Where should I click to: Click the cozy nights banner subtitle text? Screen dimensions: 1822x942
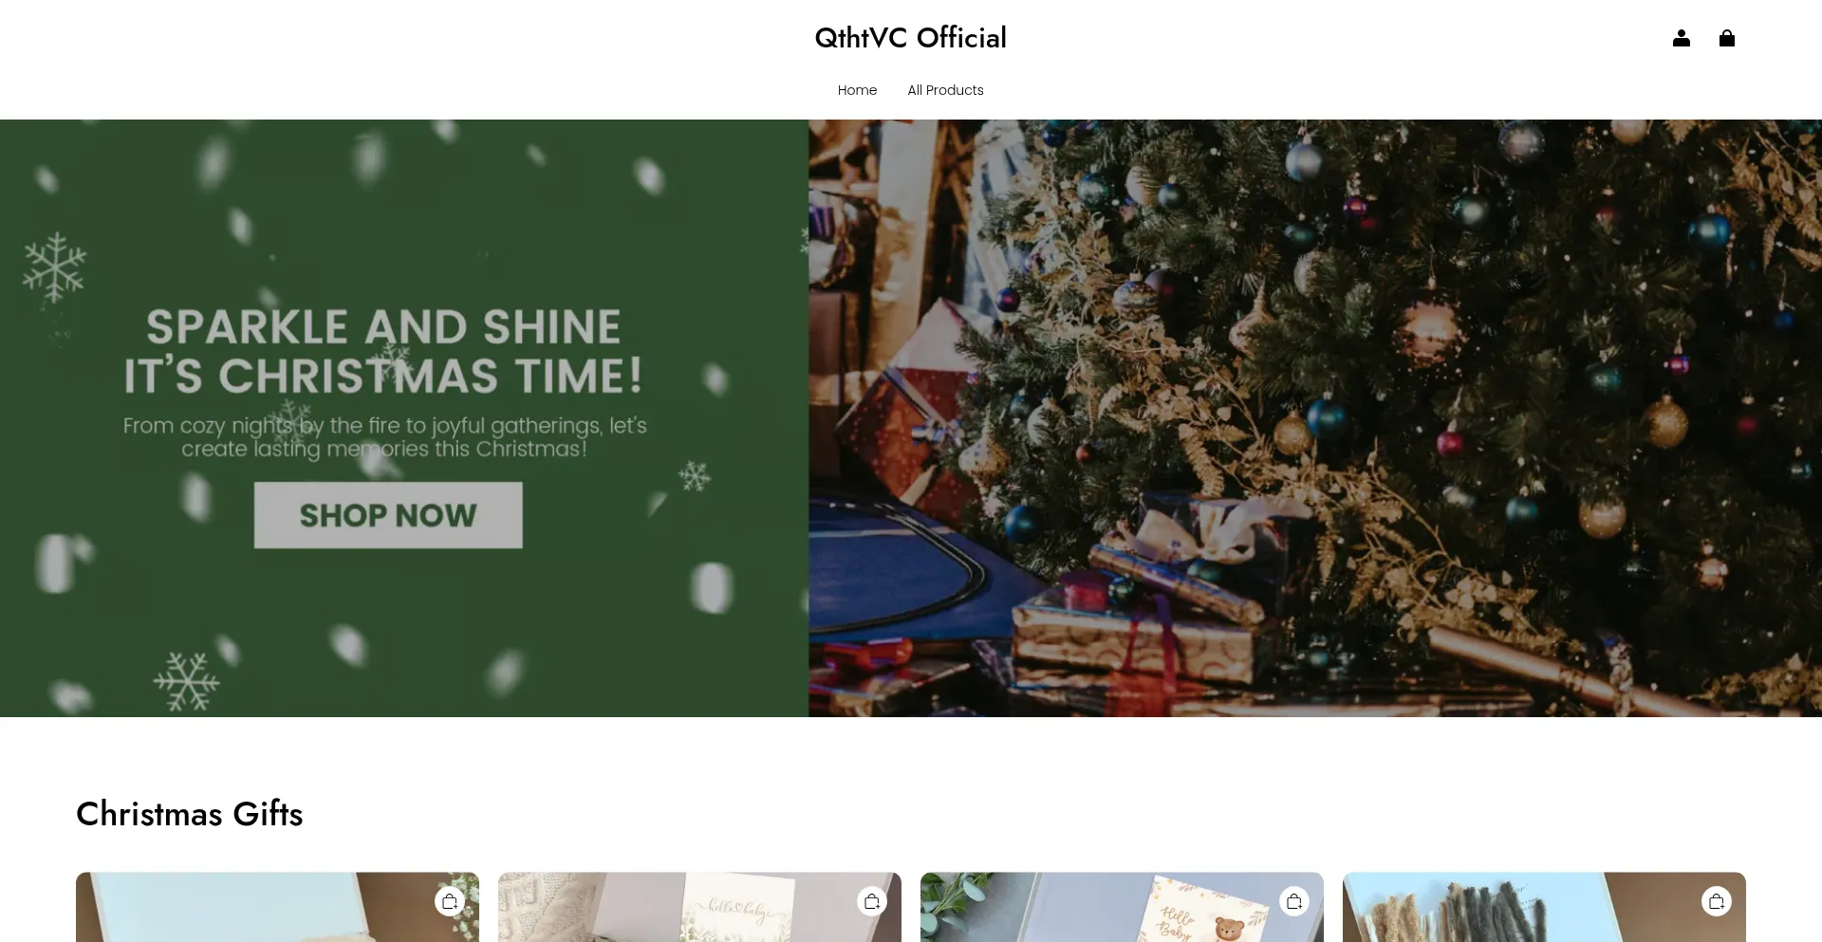(x=384, y=437)
